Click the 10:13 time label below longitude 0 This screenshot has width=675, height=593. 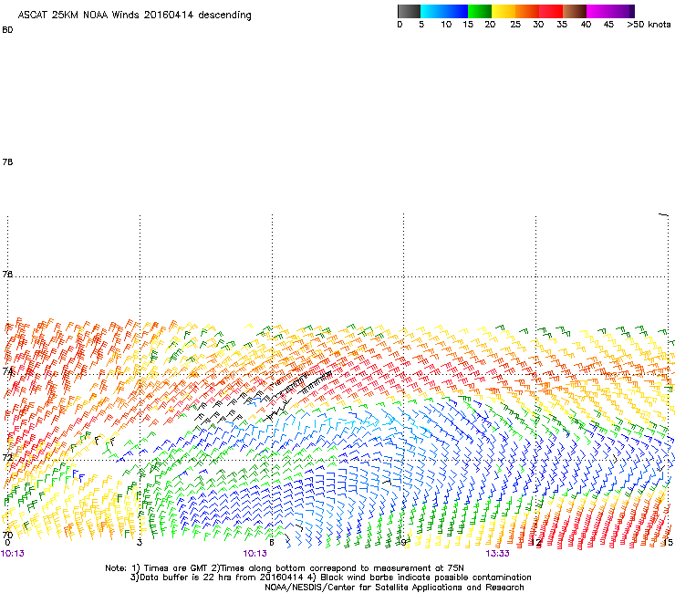[13, 554]
